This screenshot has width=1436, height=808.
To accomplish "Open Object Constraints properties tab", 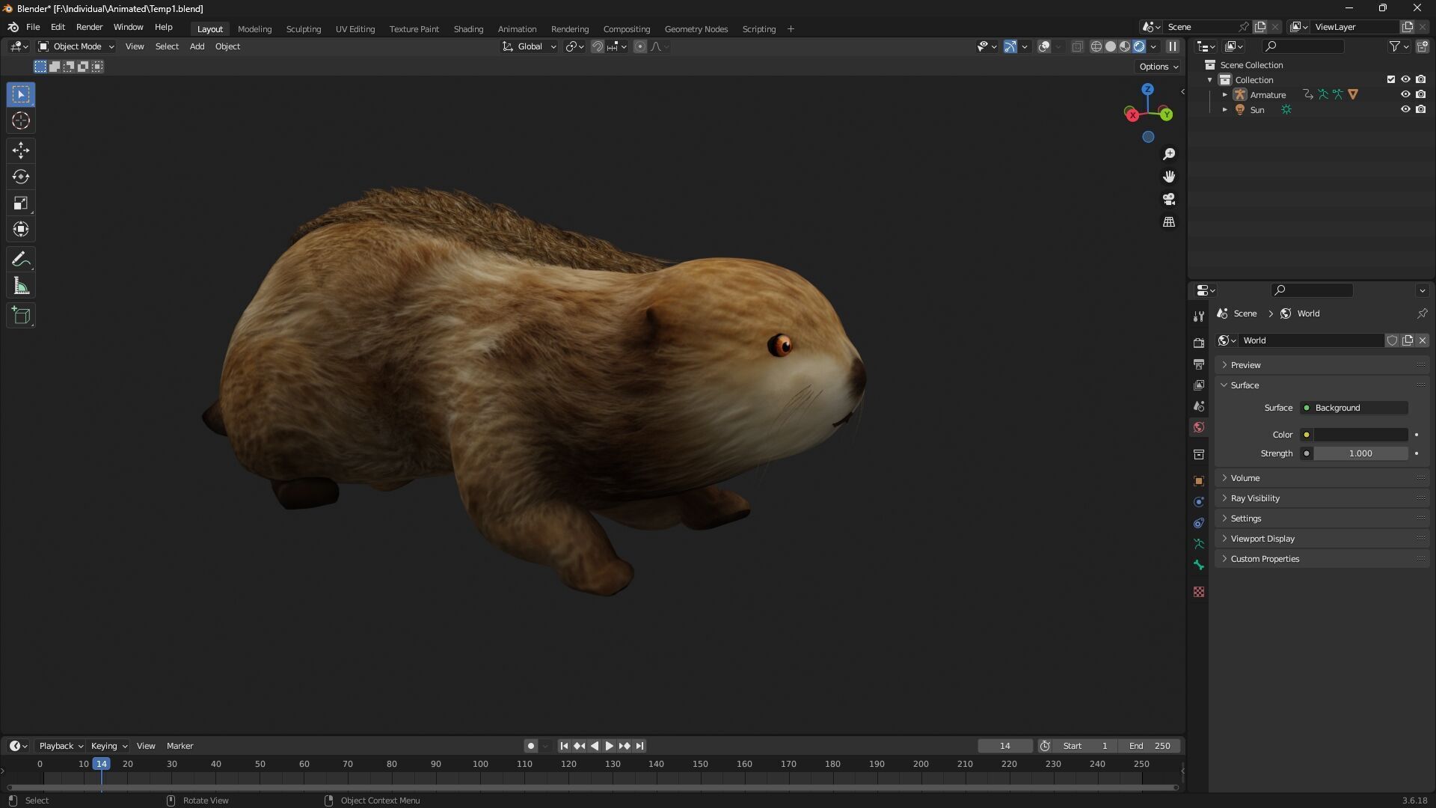I will click(1199, 523).
